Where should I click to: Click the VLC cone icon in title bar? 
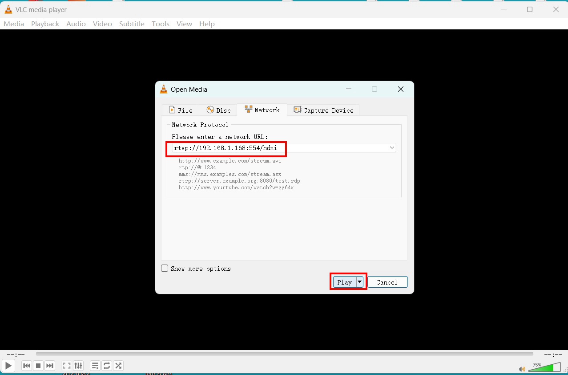point(8,9)
